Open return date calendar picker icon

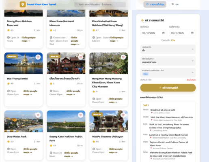click(x=192, y=33)
